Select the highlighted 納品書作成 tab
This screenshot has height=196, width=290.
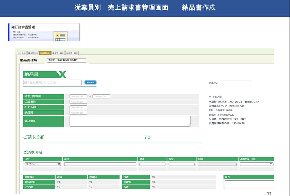point(45,53)
